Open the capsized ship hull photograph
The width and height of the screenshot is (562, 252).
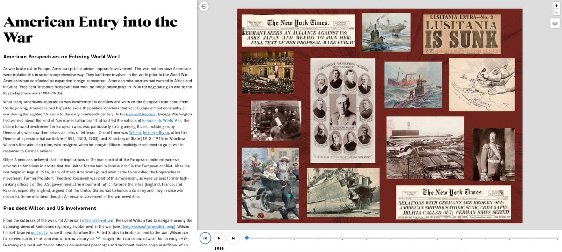[x=343, y=193]
